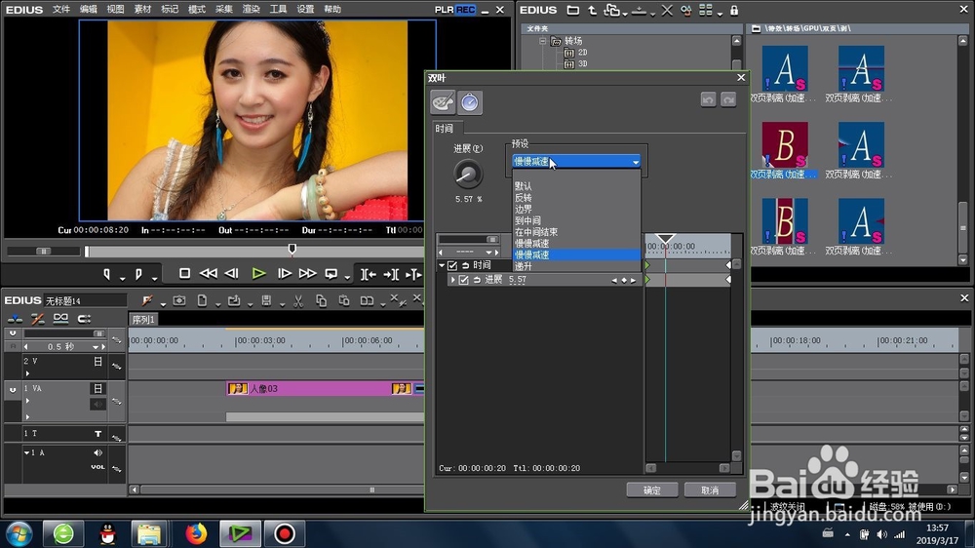Toggle group/link mode icon above tracks
975x548 pixels.
[x=60, y=319]
